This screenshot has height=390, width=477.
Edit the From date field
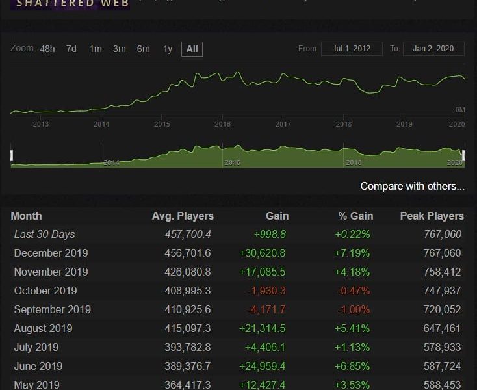point(352,49)
